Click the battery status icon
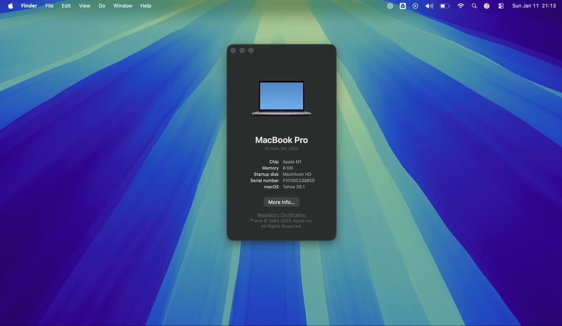The image size is (562, 326). coord(445,6)
